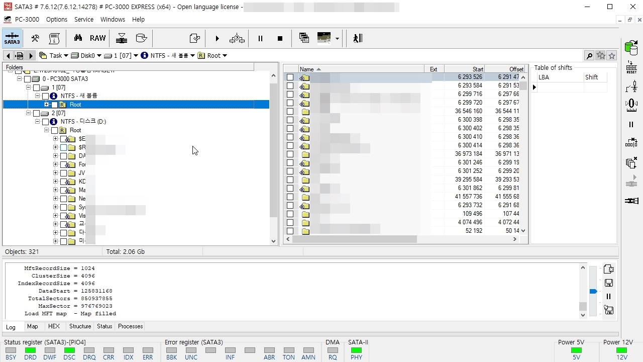Screen dimensions: 643x362
Task: Expand the 'JV' folder in the tree
Action: click(55, 173)
